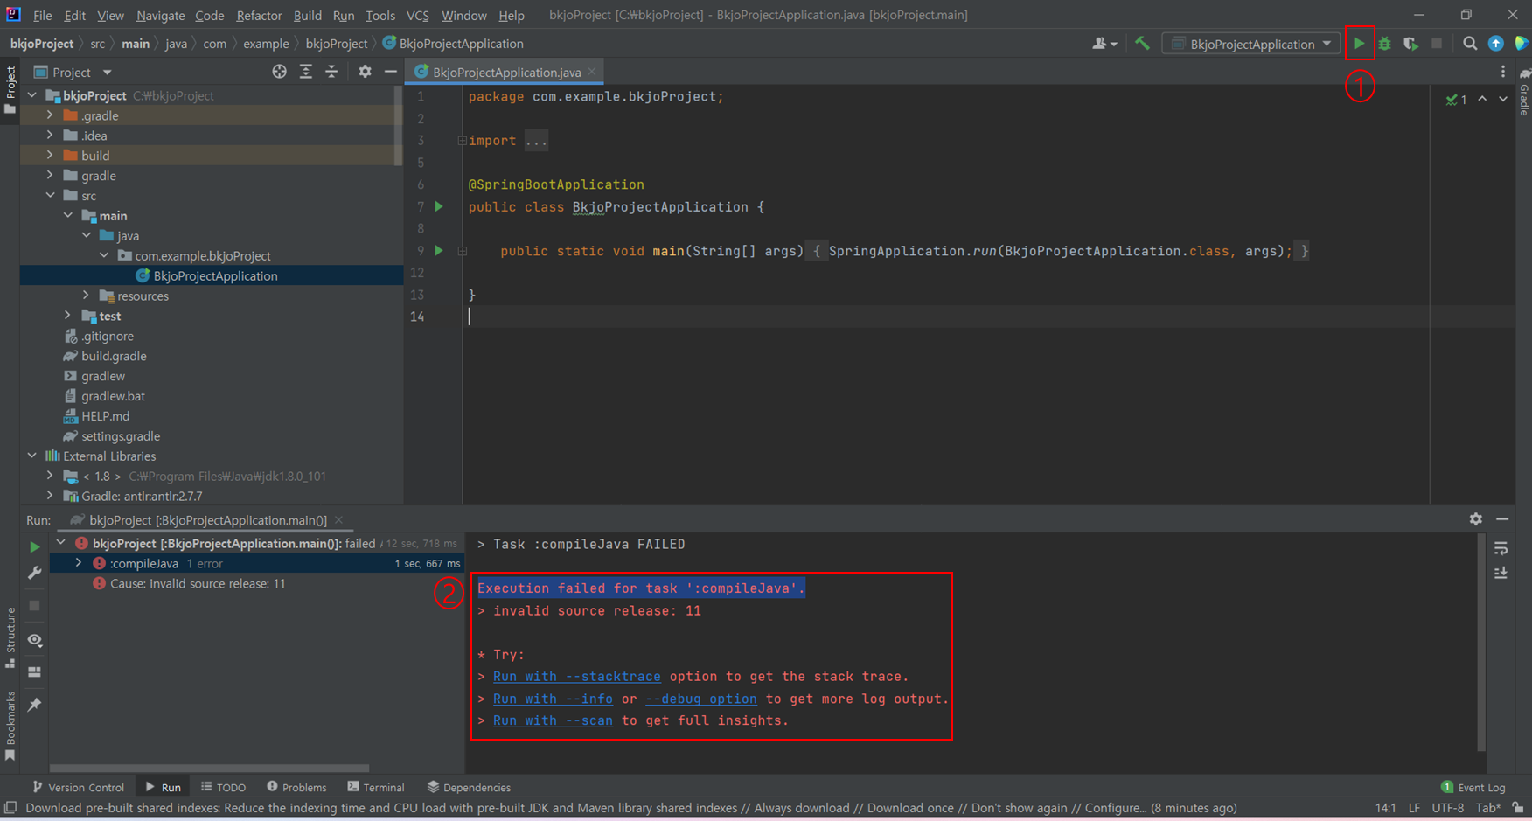Open Dependencies tool tab

(x=469, y=787)
